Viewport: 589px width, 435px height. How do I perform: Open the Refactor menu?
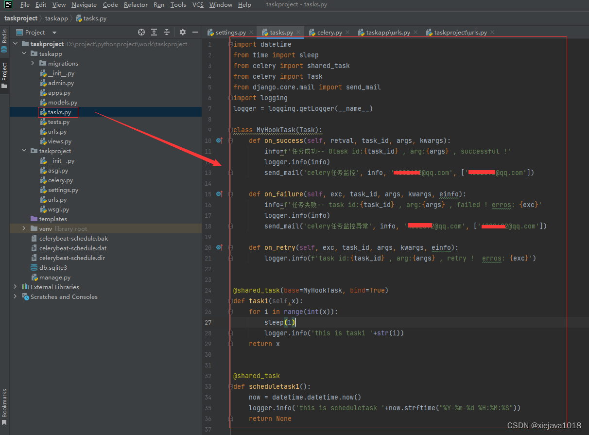(x=136, y=4)
